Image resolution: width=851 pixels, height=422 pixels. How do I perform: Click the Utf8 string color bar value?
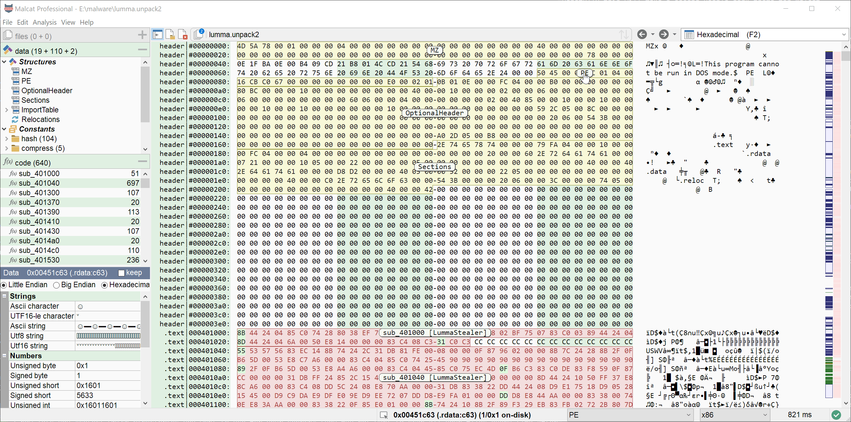coord(108,336)
